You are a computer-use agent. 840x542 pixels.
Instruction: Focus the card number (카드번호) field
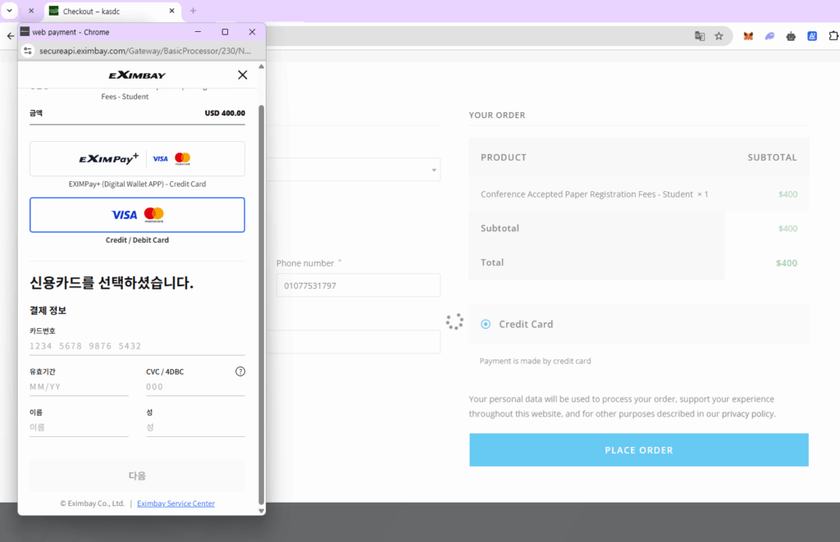tap(137, 346)
